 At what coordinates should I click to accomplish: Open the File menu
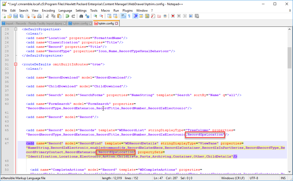(4, 11)
